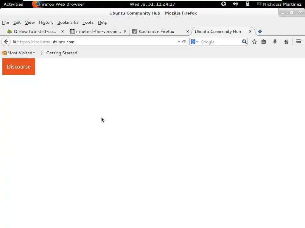Image resolution: width=305 pixels, height=228 pixels.
Task: Close the Firefox window
Action: click(x=301, y=13)
